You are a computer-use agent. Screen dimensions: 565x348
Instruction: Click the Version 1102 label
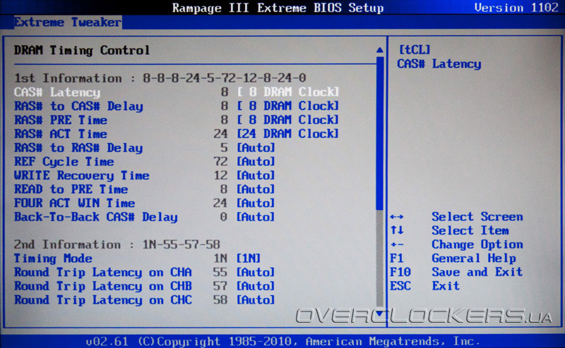pos(516,8)
